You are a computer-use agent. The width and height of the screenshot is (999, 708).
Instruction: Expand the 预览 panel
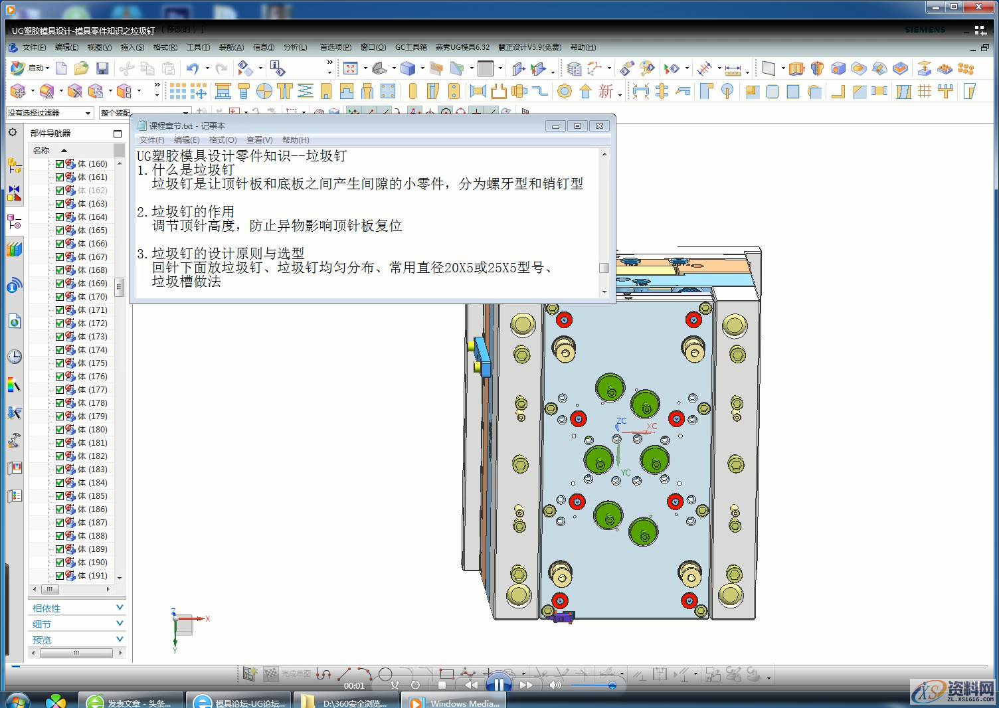pos(120,639)
